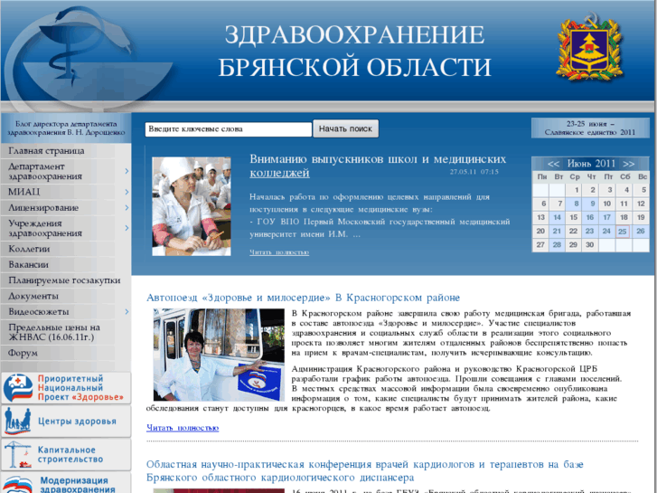Expand the МИАЦ submenu arrow
The image size is (657, 493).
(127, 192)
